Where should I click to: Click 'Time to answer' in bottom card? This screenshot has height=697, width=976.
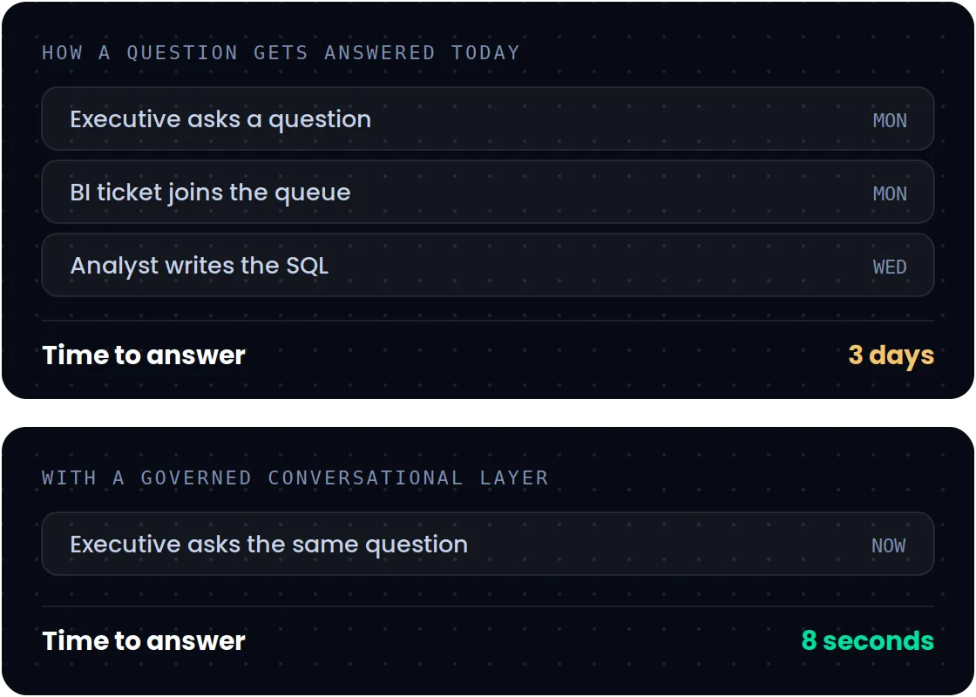click(144, 641)
